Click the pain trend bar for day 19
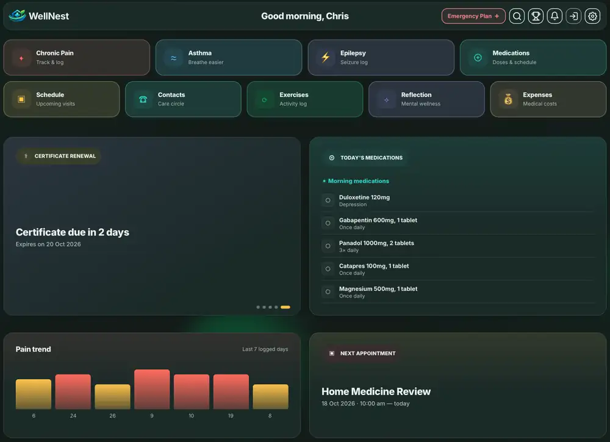 tap(231, 391)
